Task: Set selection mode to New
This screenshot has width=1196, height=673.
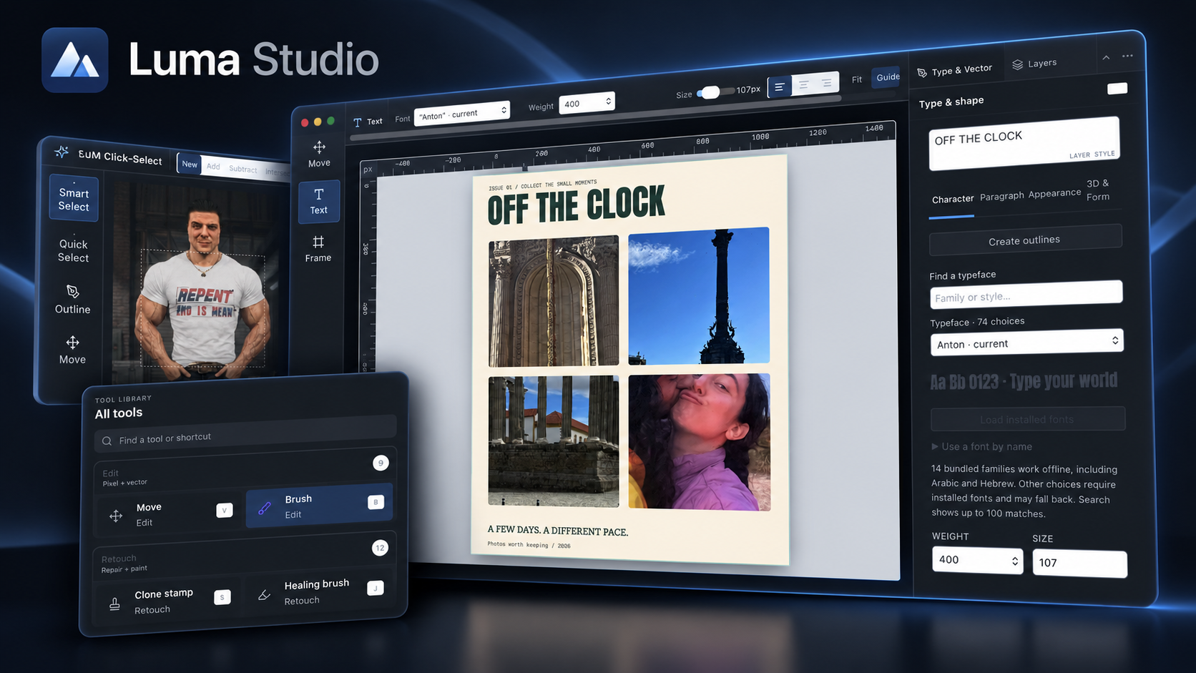Action: (190, 164)
